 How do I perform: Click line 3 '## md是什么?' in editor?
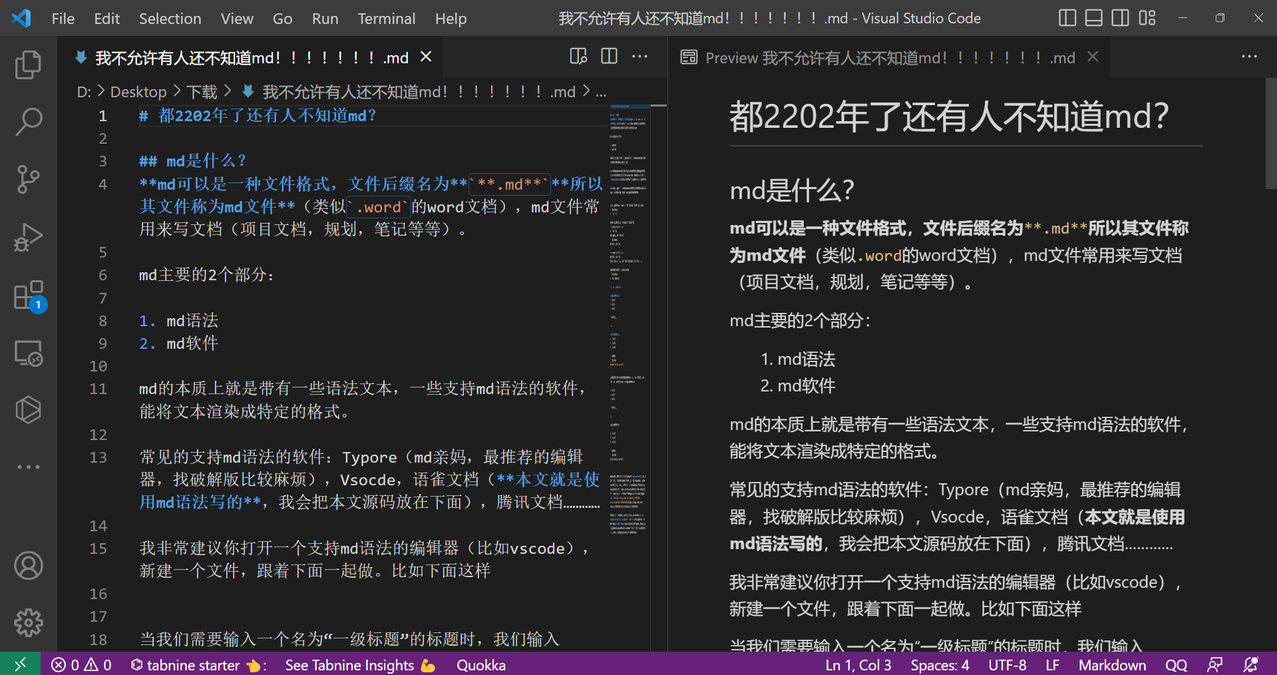(193, 161)
